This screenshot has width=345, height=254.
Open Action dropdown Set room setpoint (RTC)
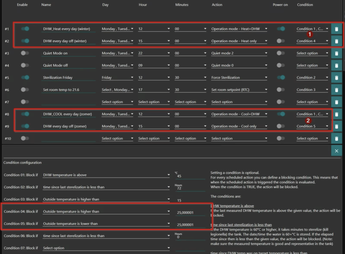(239, 90)
